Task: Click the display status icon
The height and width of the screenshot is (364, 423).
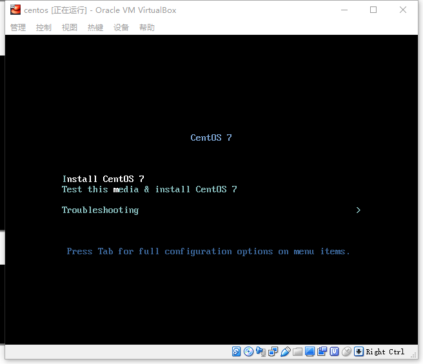Action: (x=310, y=352)
